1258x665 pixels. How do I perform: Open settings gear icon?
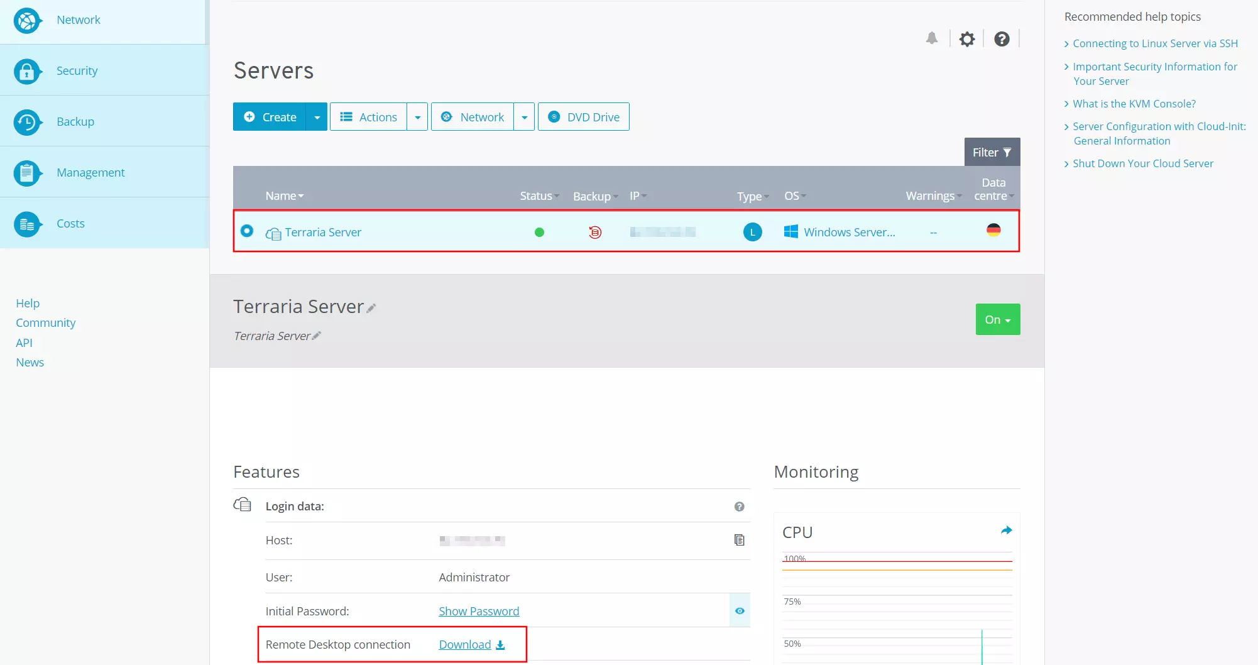967,39
